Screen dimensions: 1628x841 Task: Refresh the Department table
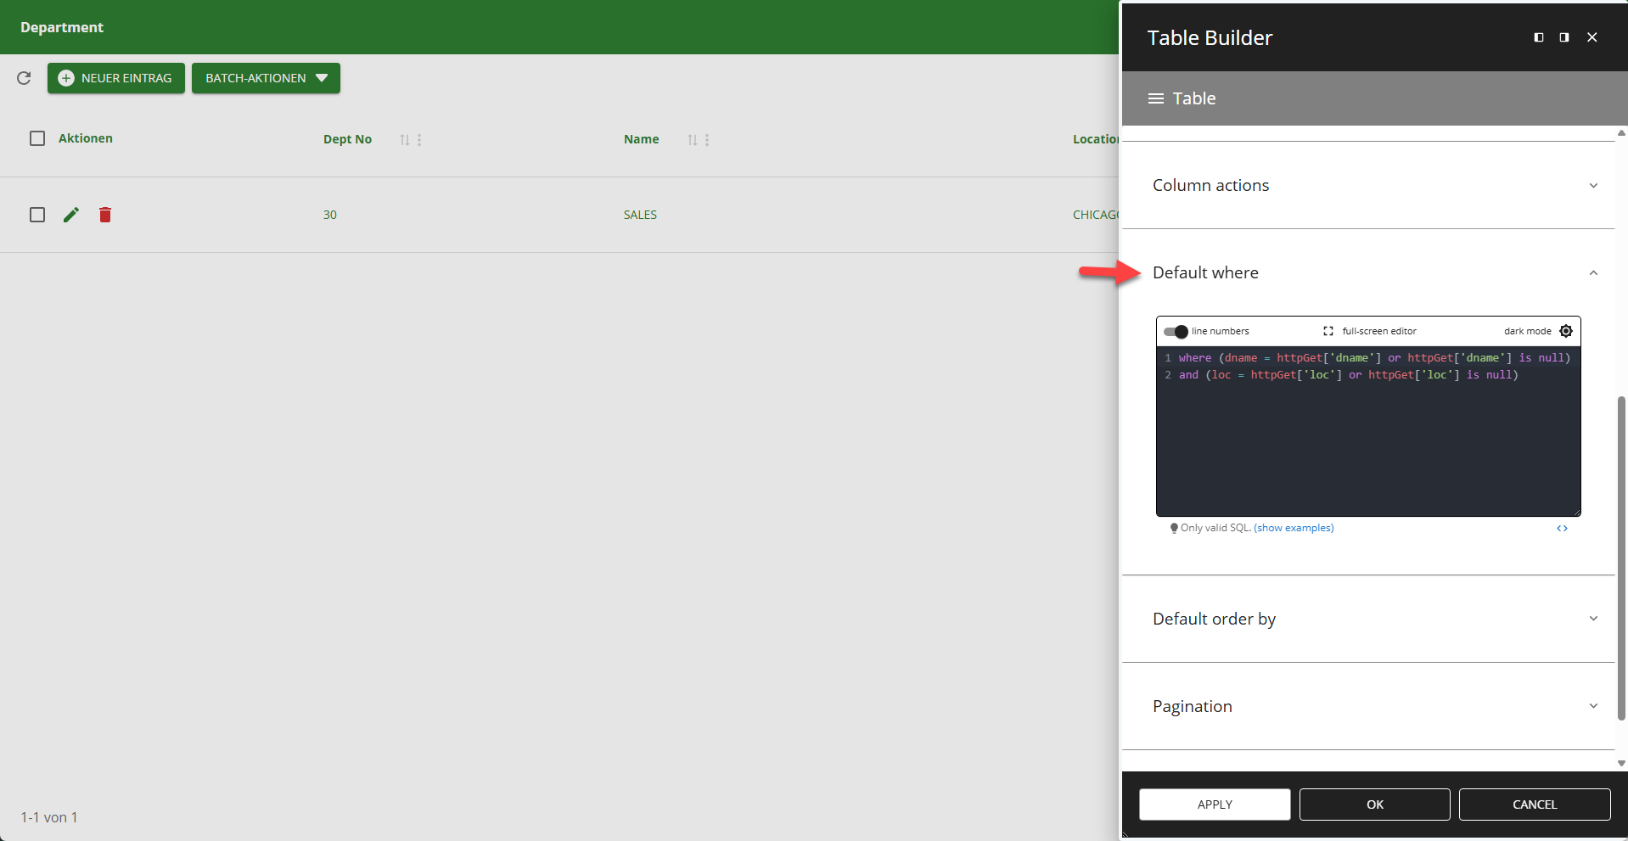click(x=23, y=78)
